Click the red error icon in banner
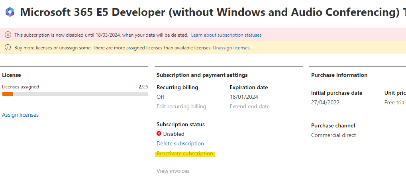This screenshot has height=180, width=406. [x=8, y=35]
